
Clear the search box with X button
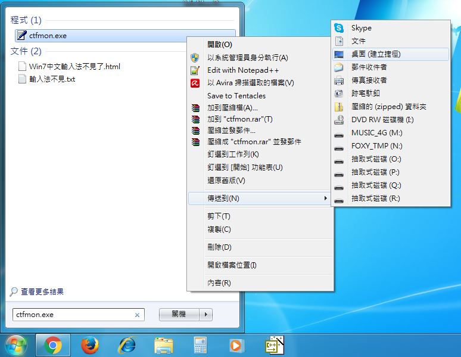click(x=137, y=315)
